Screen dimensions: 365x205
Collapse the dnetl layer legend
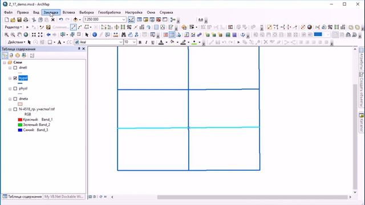10,68
